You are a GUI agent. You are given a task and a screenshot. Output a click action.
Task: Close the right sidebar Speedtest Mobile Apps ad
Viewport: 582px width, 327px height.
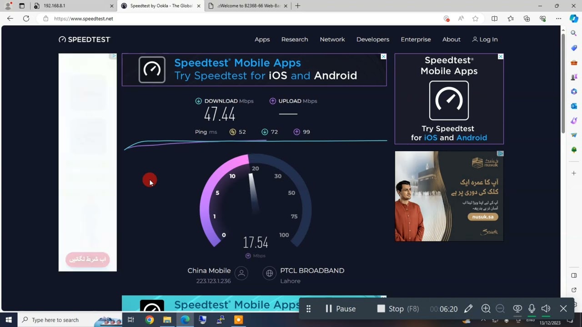500,56
